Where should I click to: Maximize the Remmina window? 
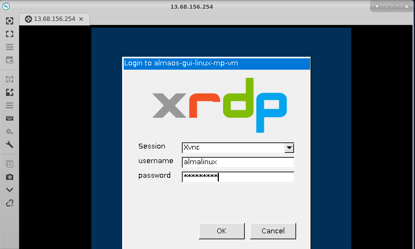coord(397,6)
